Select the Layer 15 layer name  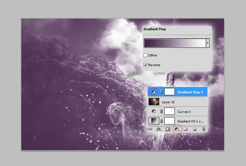tap(168, 102)
